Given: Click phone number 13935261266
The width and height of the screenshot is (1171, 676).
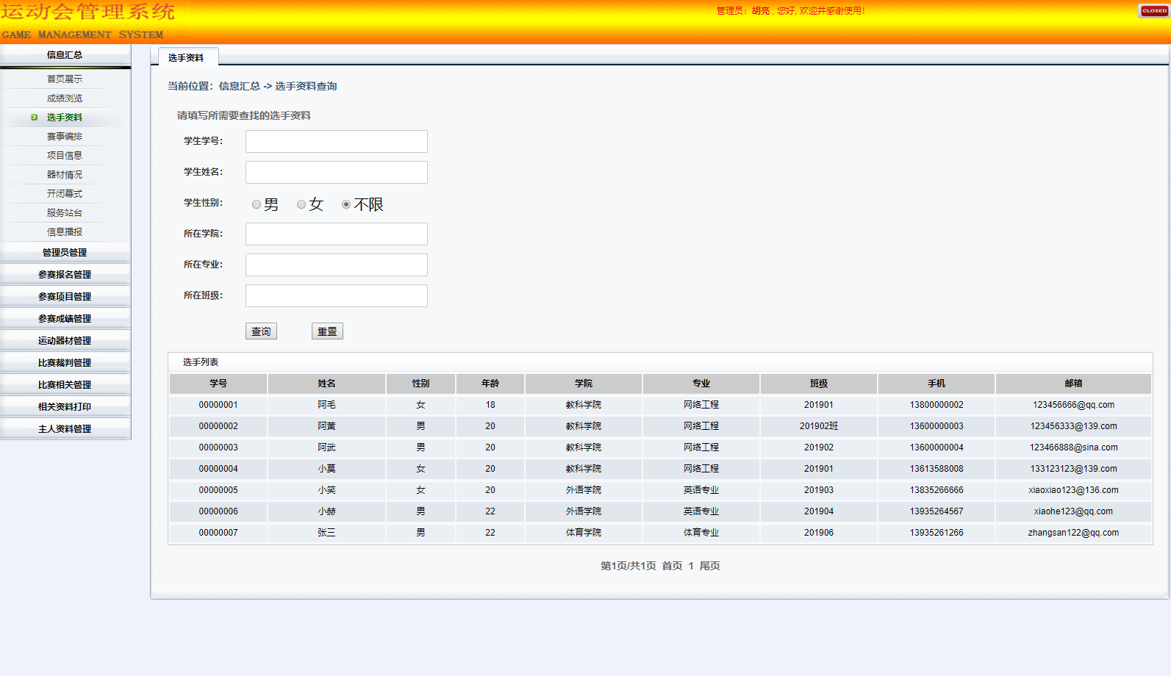Looking at the screenshot, I should click(937, 533).
